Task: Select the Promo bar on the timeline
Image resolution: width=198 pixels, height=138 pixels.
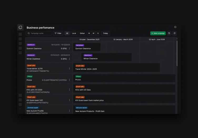Action: [x=124, y=78]
